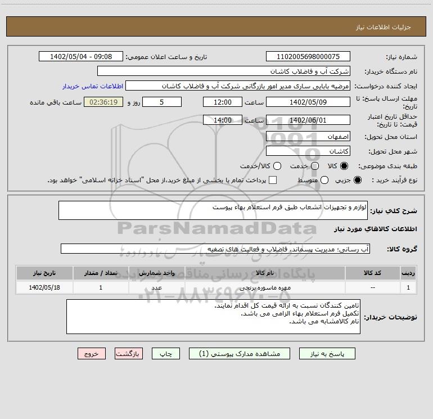Click the days remaining field 5
Screen dimensions: 433x419
pos(162,102)
